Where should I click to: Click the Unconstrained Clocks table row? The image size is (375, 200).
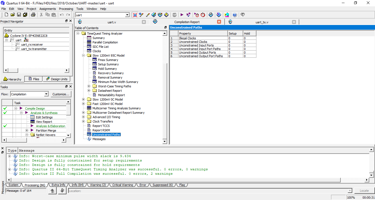(213, 42)
